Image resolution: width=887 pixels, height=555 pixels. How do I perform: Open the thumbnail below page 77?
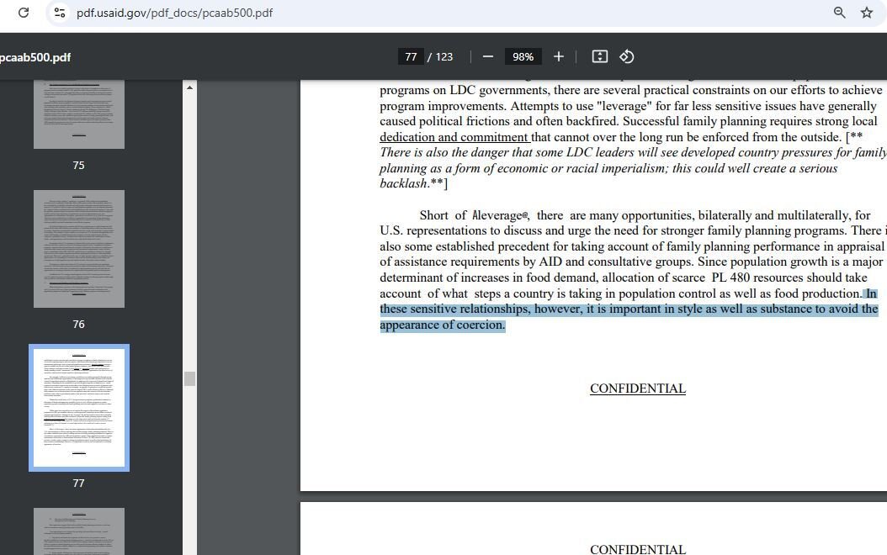click(x=79, y=531)
